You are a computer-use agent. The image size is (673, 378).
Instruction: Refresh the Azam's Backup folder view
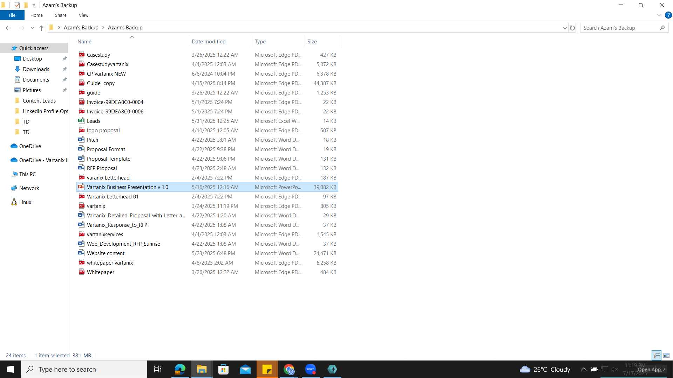[x=572, y=28]
